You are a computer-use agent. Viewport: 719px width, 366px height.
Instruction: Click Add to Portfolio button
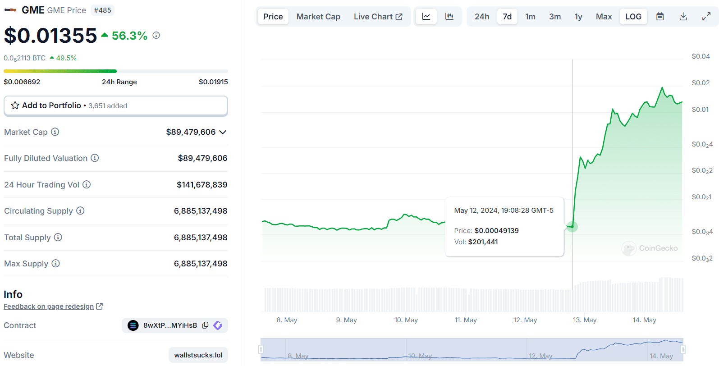point(116,105)
